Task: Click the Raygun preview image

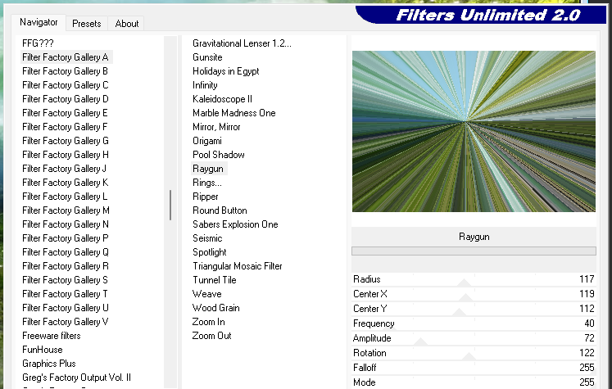Action: pyautogui.click(x=474, y=132)
